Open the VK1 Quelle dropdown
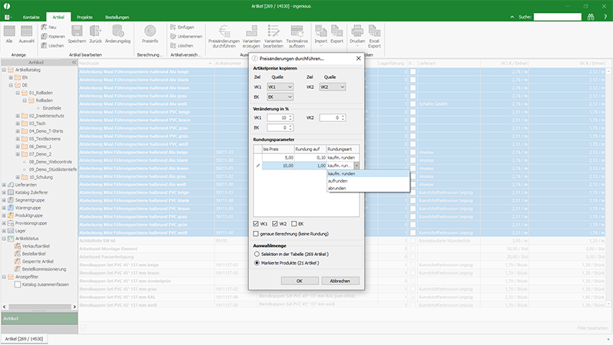Image resolution: width=613 pixels, height=345 pixels. point(280,87)
